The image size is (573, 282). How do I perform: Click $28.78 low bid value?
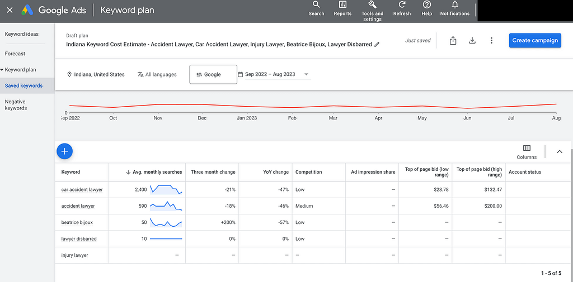[441, 190]
